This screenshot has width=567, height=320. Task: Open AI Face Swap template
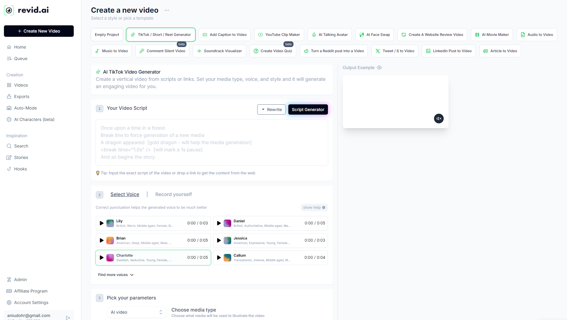374,35
